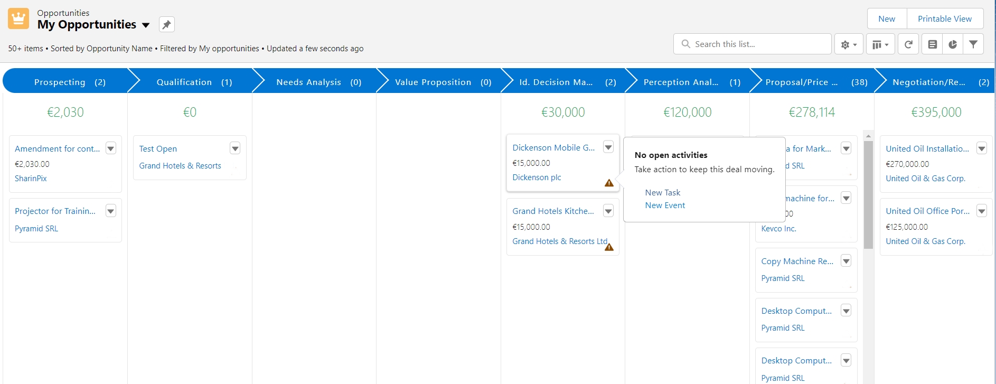Open Dickenson Mobile G... opportunity
Viewport: 996px width, 384px height.
click(553, 148)
